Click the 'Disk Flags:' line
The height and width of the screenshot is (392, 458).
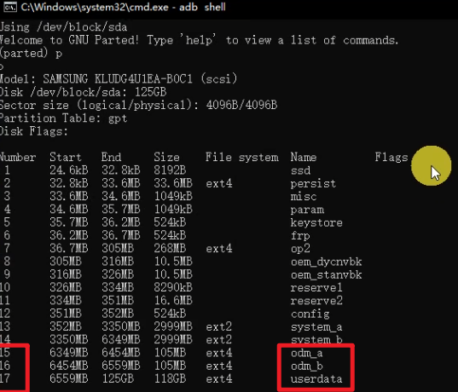[34, 131]
